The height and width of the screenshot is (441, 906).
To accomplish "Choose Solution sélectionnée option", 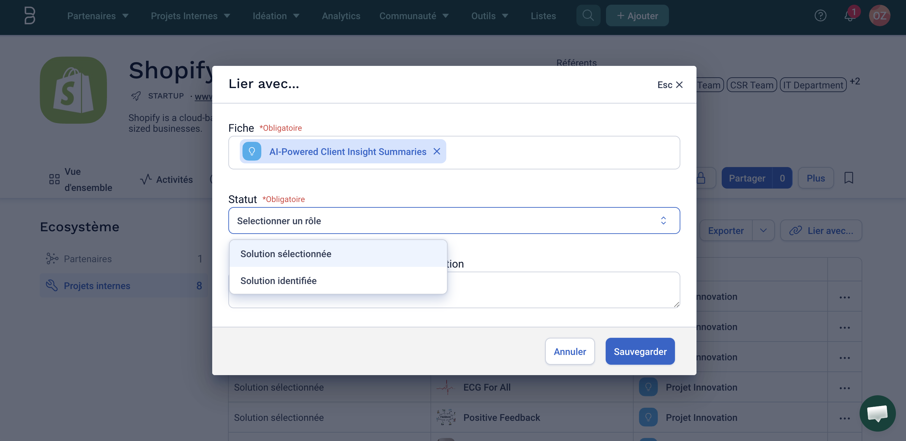I will coord(338,254).
